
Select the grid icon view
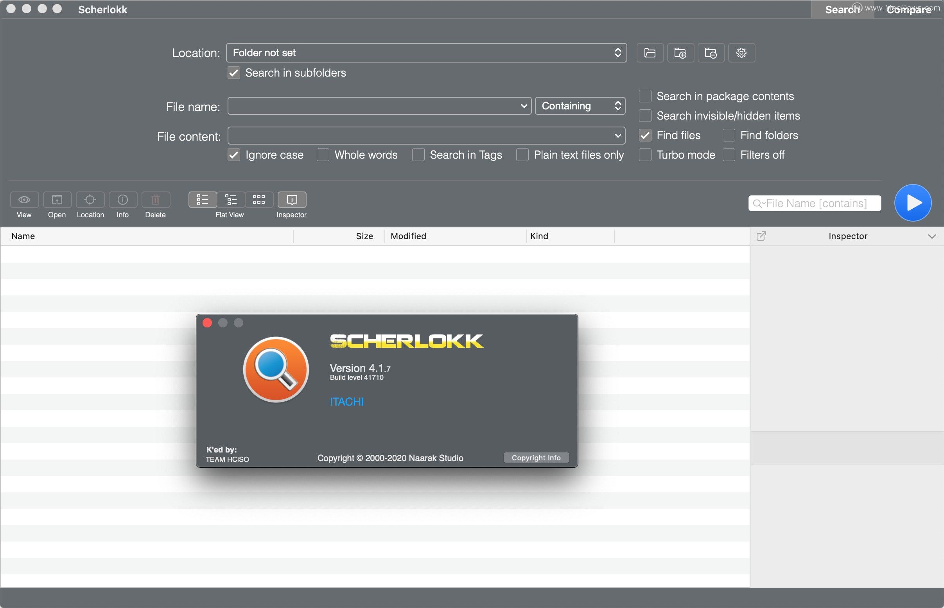click(x=259, y=200)
